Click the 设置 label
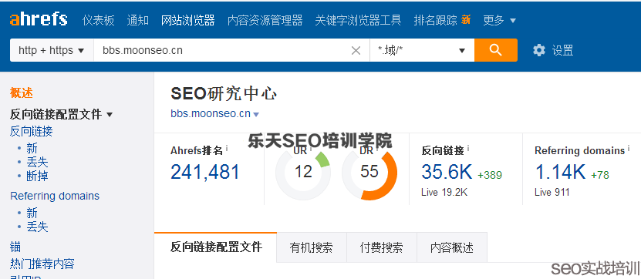The width and height of the screenshot is (641, 279). (x=563, y=51)
